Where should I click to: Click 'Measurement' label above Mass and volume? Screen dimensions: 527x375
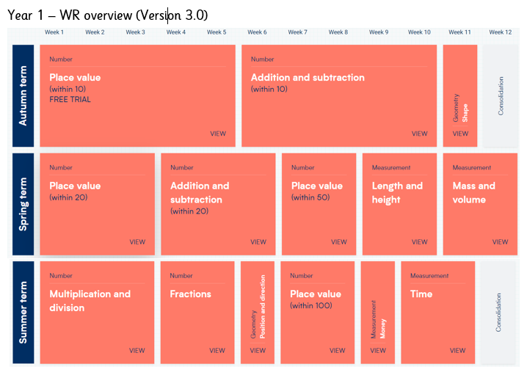pos(472,167)
